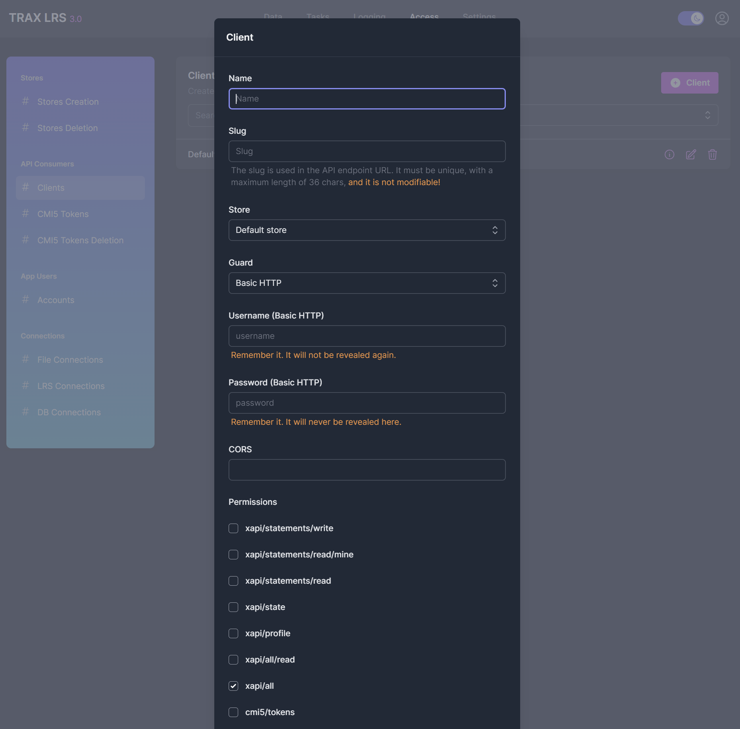
Task: Open the Store dropdown showing Default store
Action: point(367,230)
